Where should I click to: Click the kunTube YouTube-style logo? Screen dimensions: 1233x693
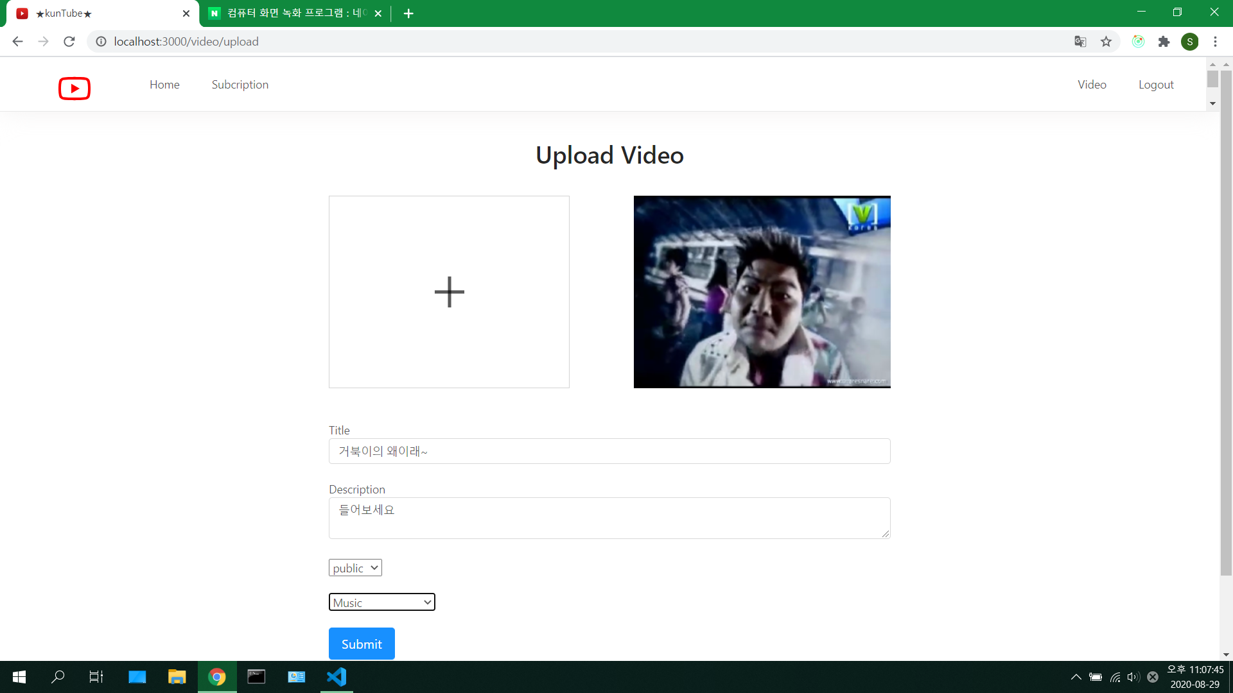pyautogui.click(x=74, y=88)
